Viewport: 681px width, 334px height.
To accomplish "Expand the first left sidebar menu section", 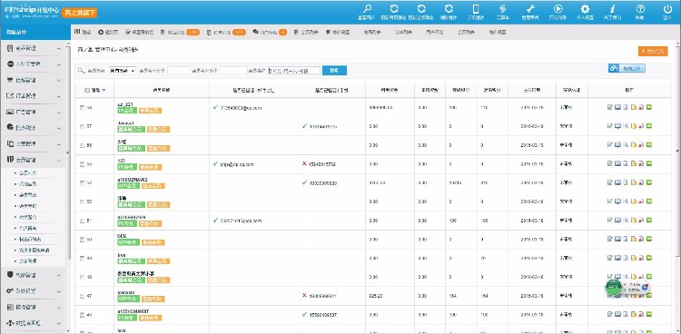I will pyautogui.click(x=34, y=48).
